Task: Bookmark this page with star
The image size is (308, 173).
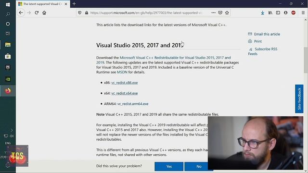Action: click(227, 13)
